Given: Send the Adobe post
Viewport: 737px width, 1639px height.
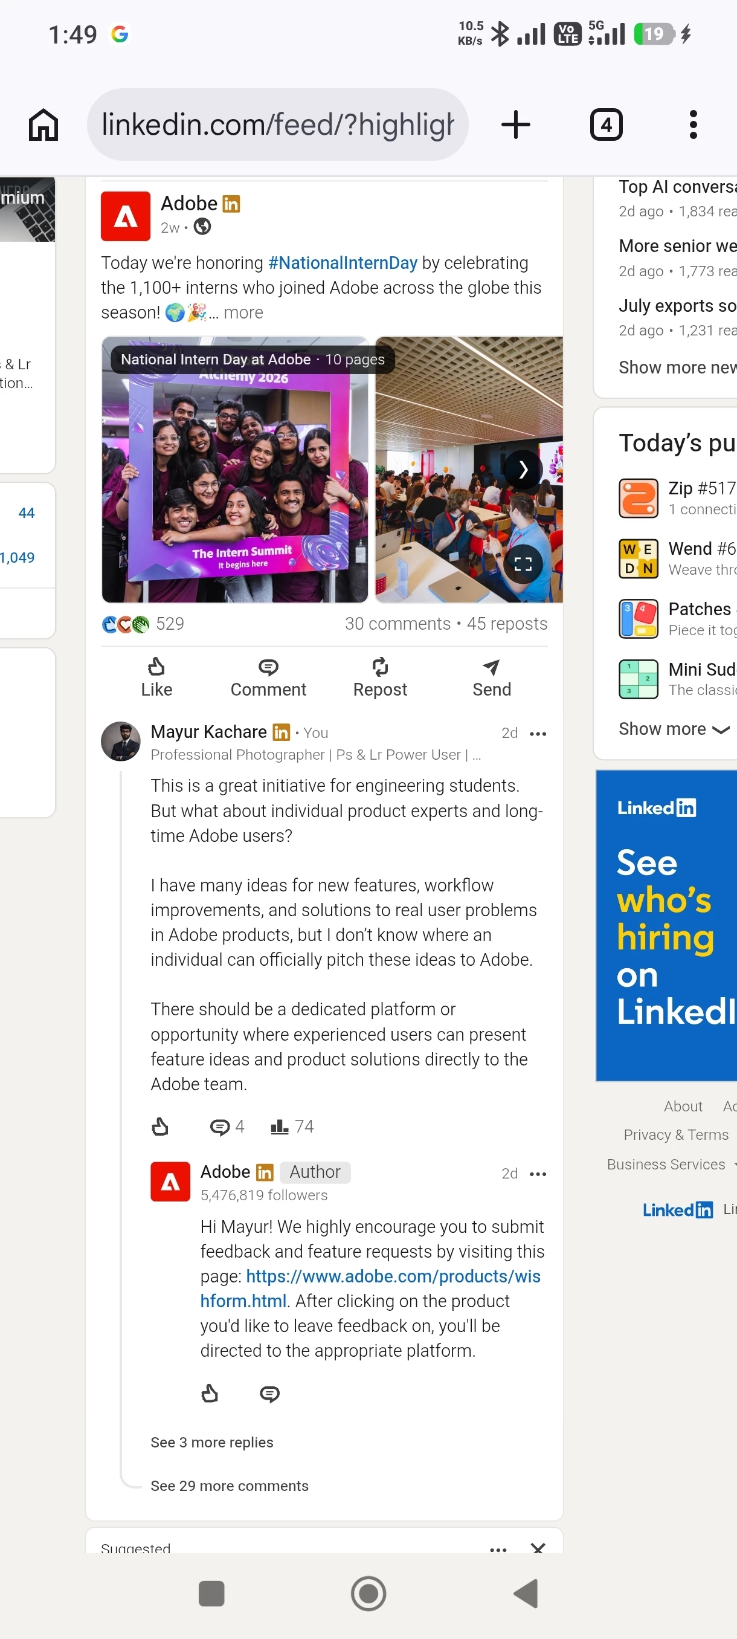Looking at the screenshot, I should point(492,677).
